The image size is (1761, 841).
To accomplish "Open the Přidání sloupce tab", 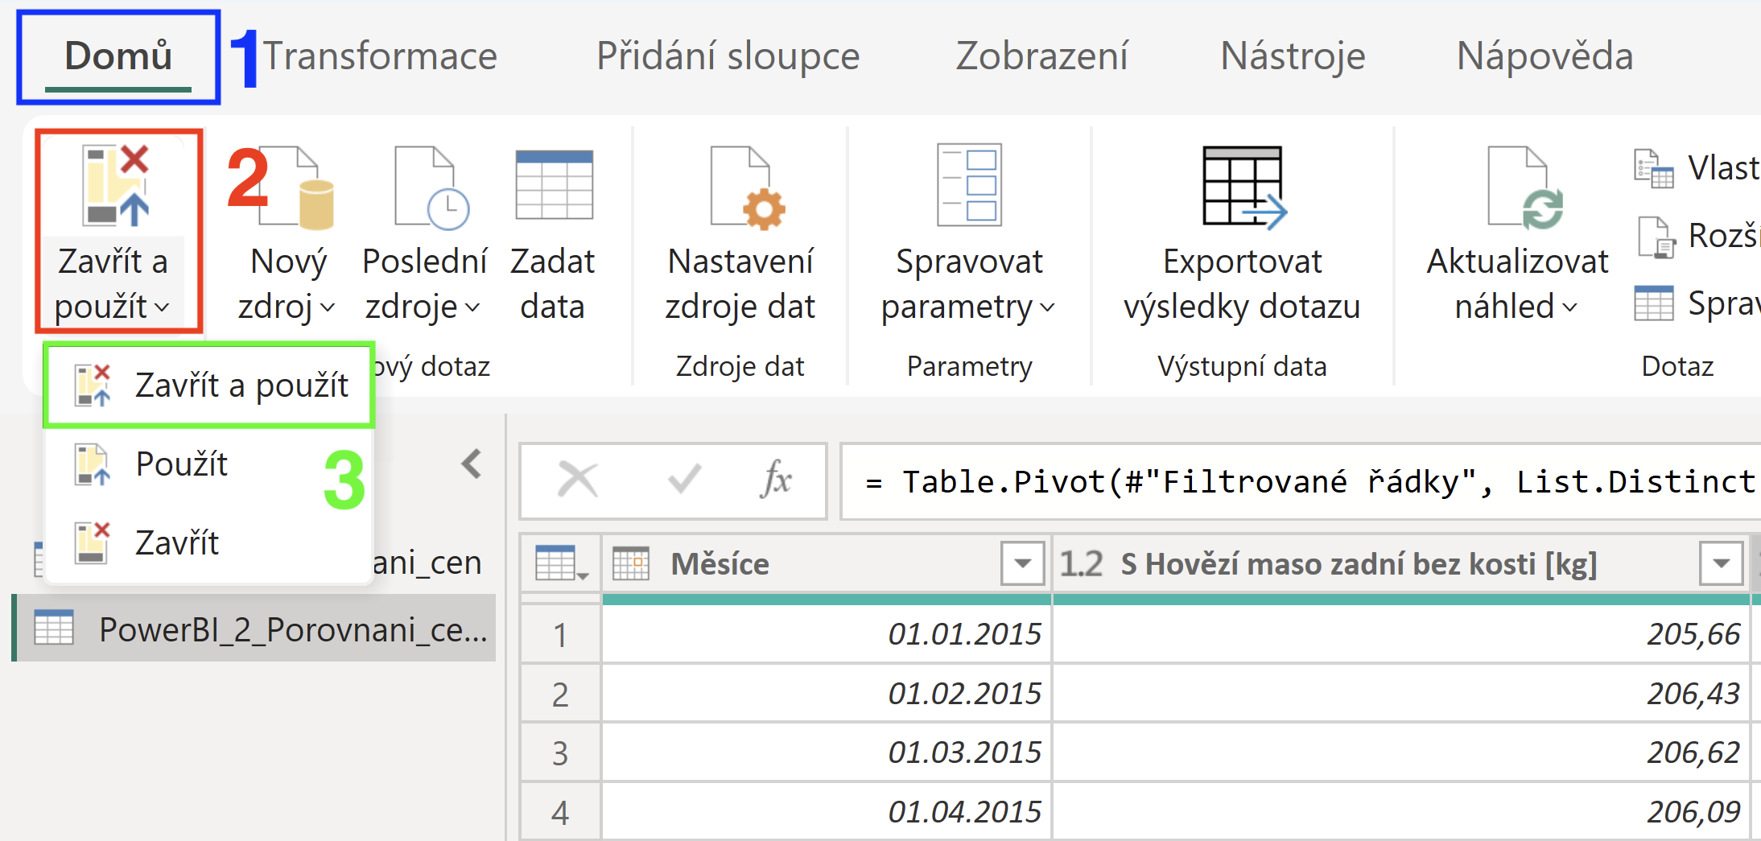I will click(x=728, y=56).
